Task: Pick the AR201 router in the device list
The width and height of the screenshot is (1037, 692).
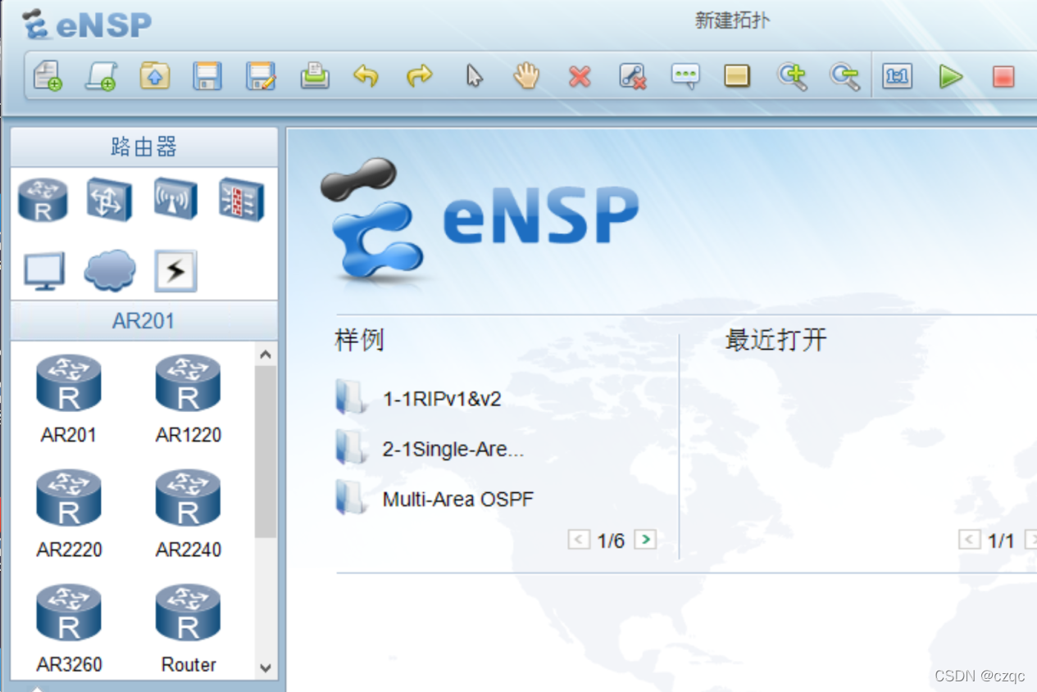Action: pos(69,399)
